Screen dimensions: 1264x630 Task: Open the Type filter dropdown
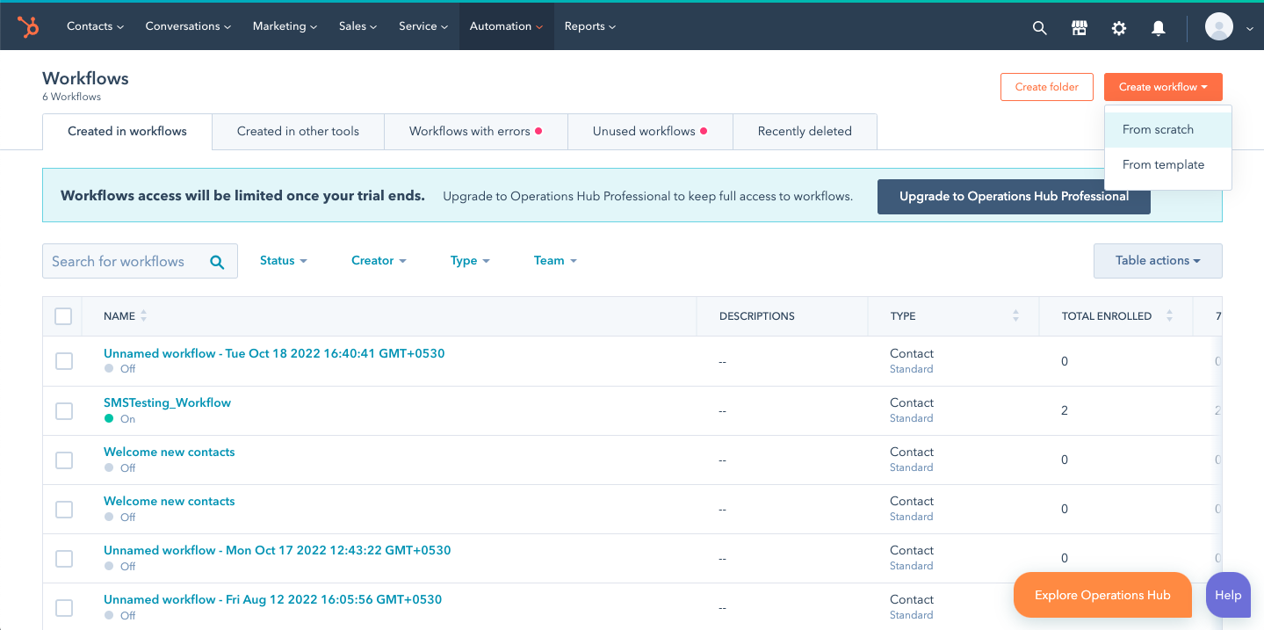point(470,261)
